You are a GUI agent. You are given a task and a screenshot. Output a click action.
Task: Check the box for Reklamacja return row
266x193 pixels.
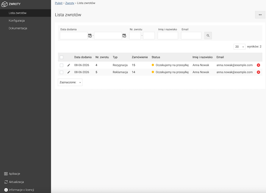62,72
